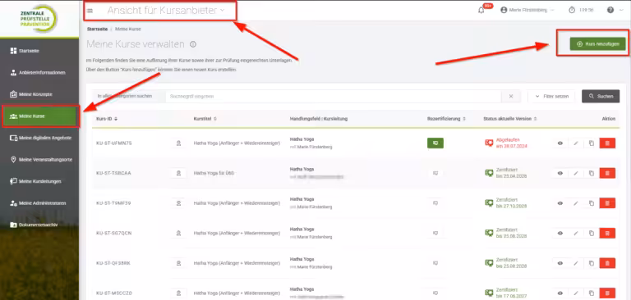The image size is (631, 300).
Task: Sort table by Kurs-ID column
Action: (x=107, y=119)
